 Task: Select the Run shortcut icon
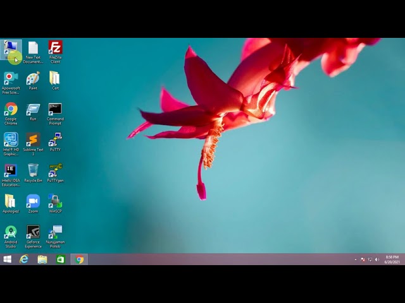coord(33,112)
